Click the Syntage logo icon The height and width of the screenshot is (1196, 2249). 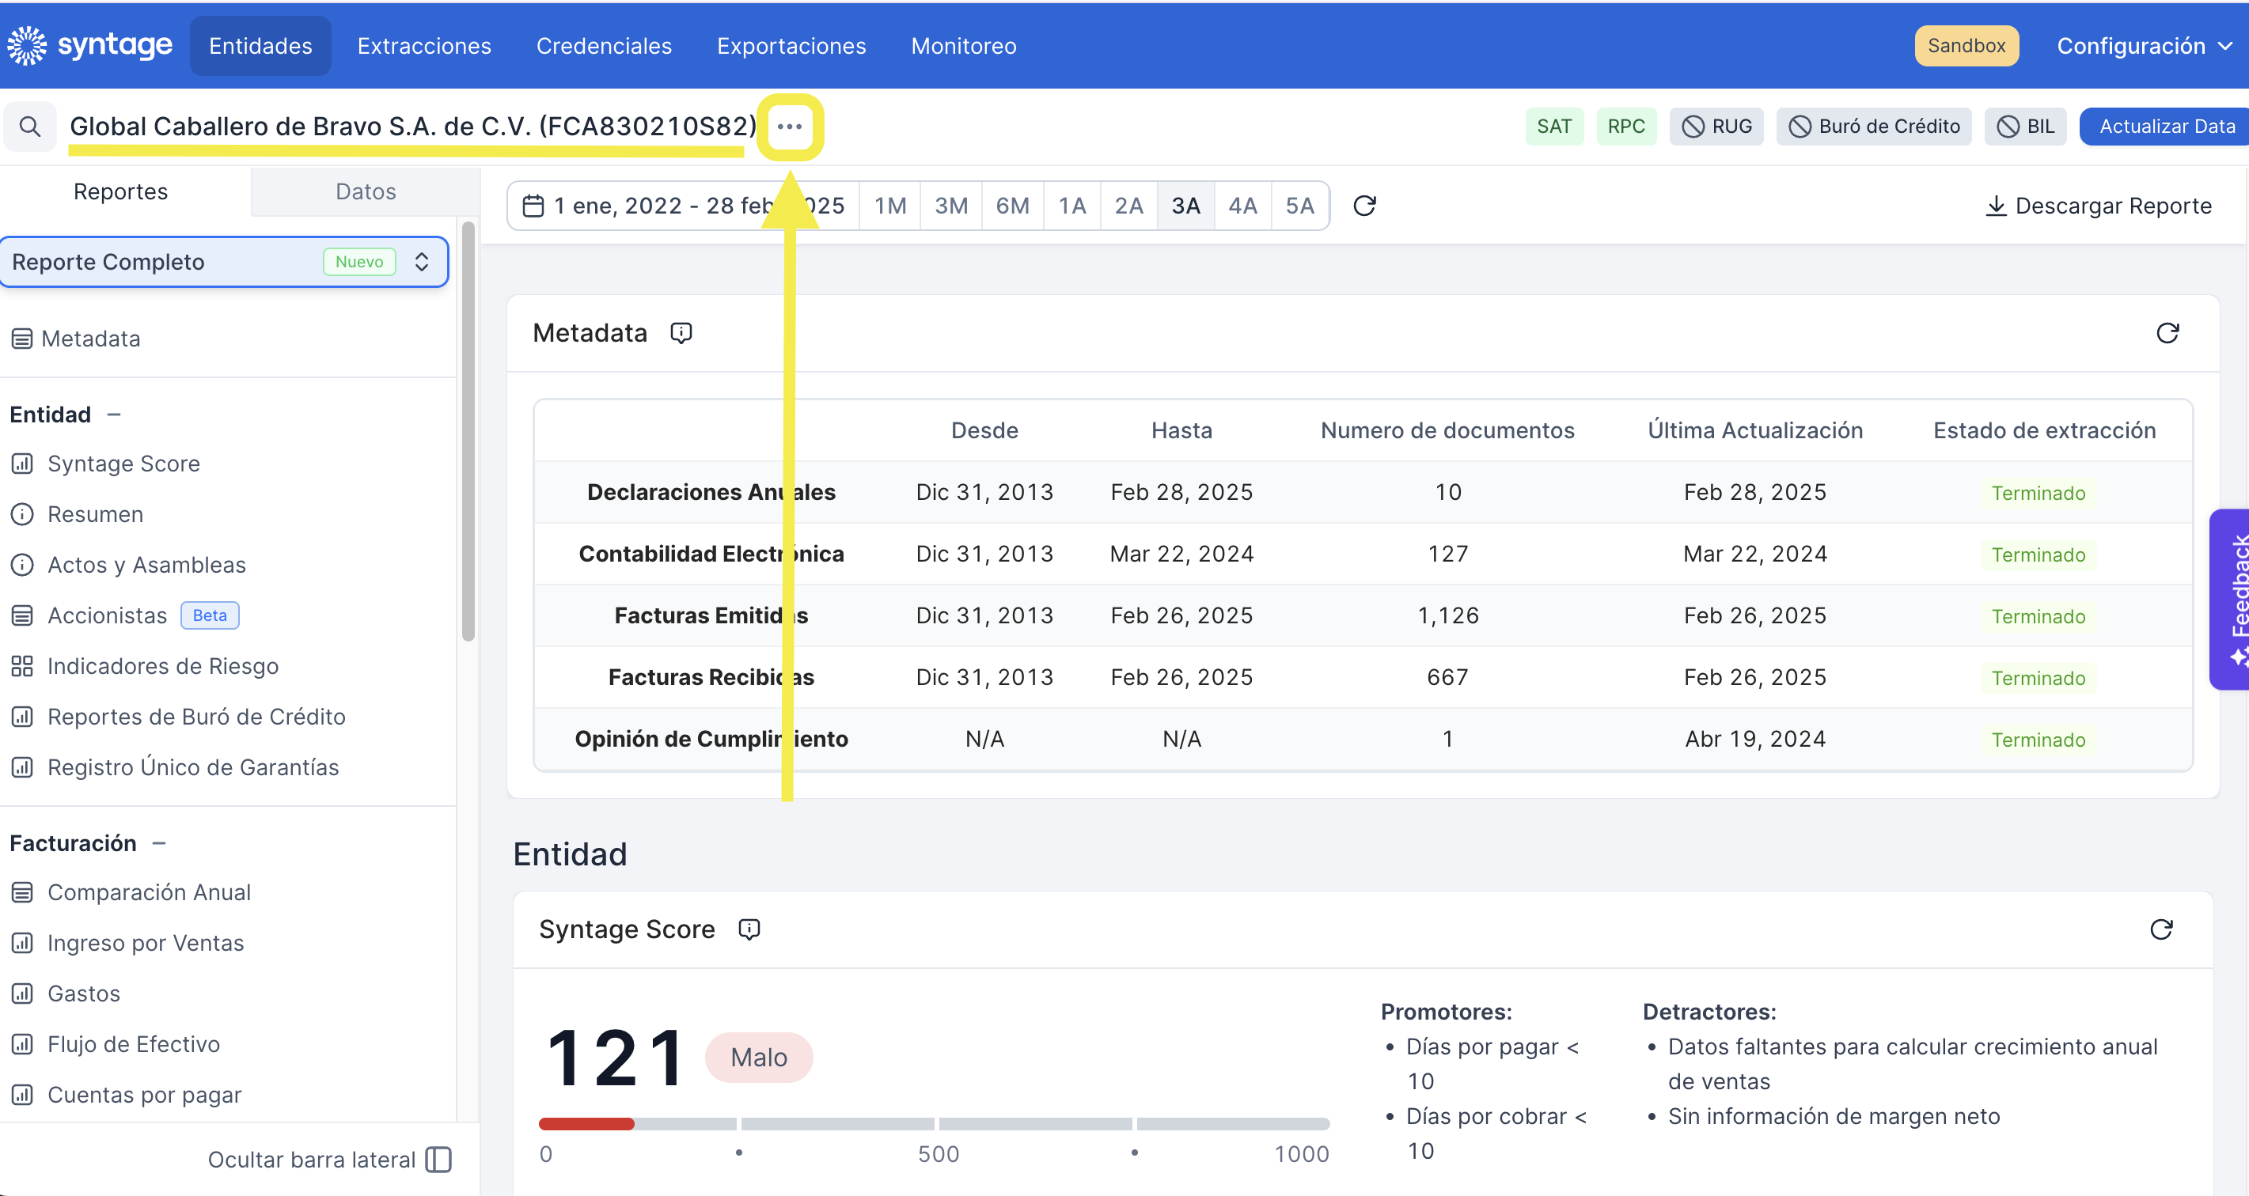pos(26,45)
